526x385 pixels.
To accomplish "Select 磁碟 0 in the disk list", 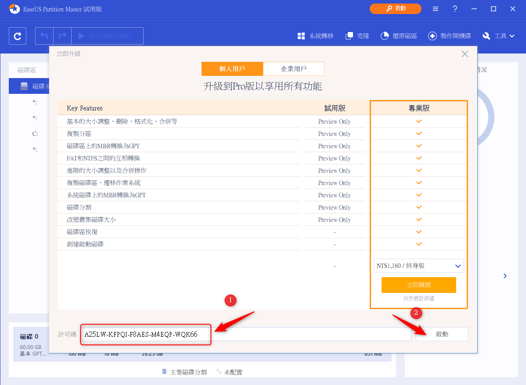I will [29, 86].
